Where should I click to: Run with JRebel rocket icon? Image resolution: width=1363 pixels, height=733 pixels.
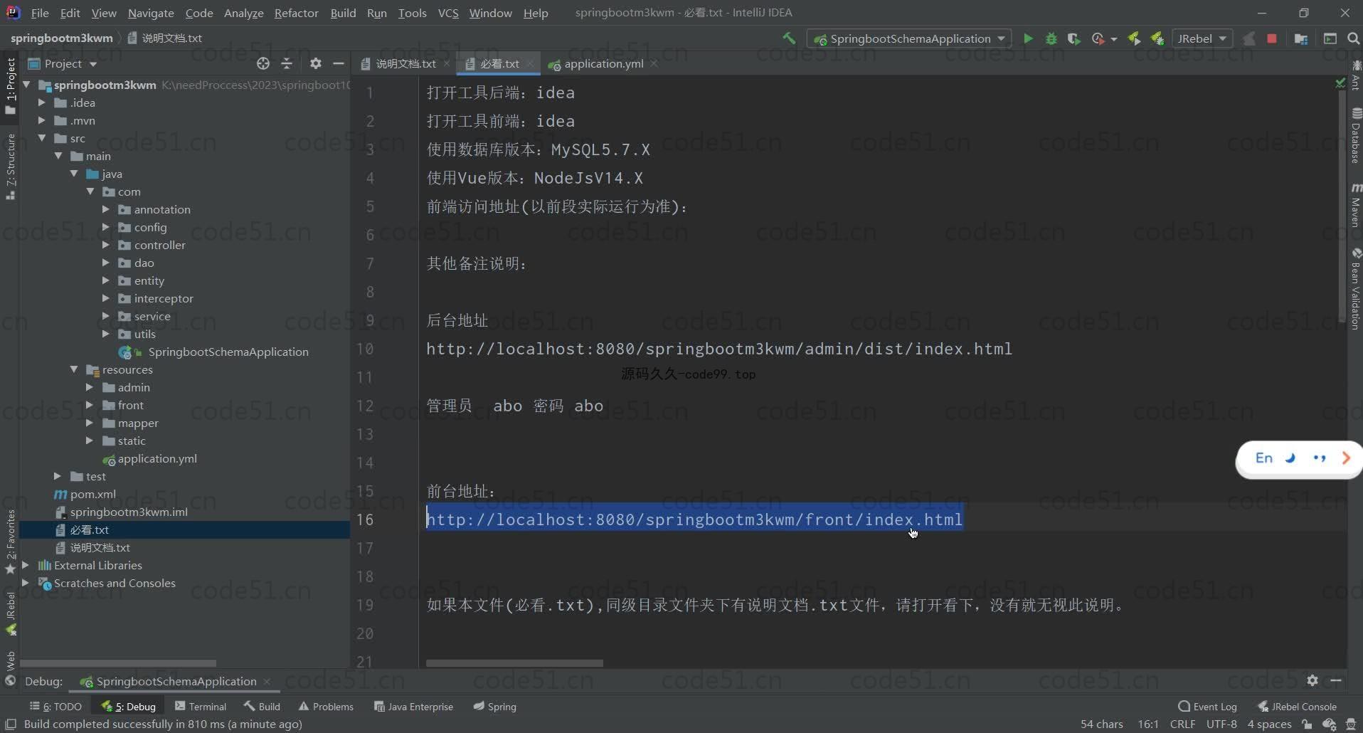[1135, 38]
